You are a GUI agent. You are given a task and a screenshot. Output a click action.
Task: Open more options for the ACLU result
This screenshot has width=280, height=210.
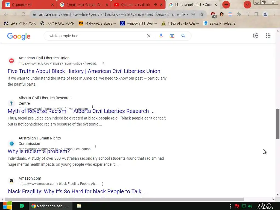pos(103,63)
